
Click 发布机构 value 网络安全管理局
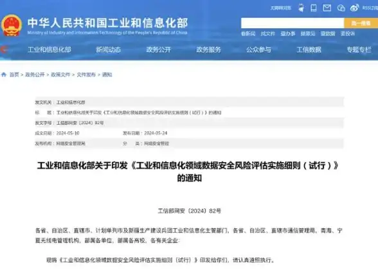tap(71, 143)
